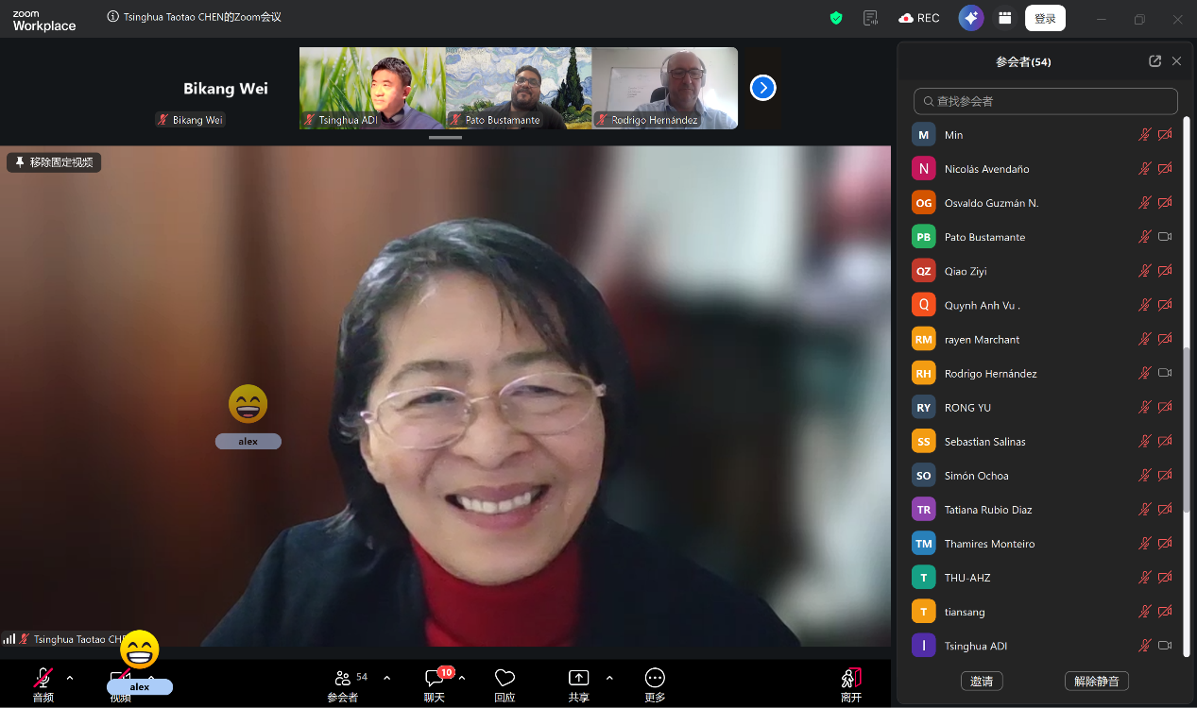Pop out the participants panel
Image resolution: width=1197 pixels, height=708 pixels.
1154,61
